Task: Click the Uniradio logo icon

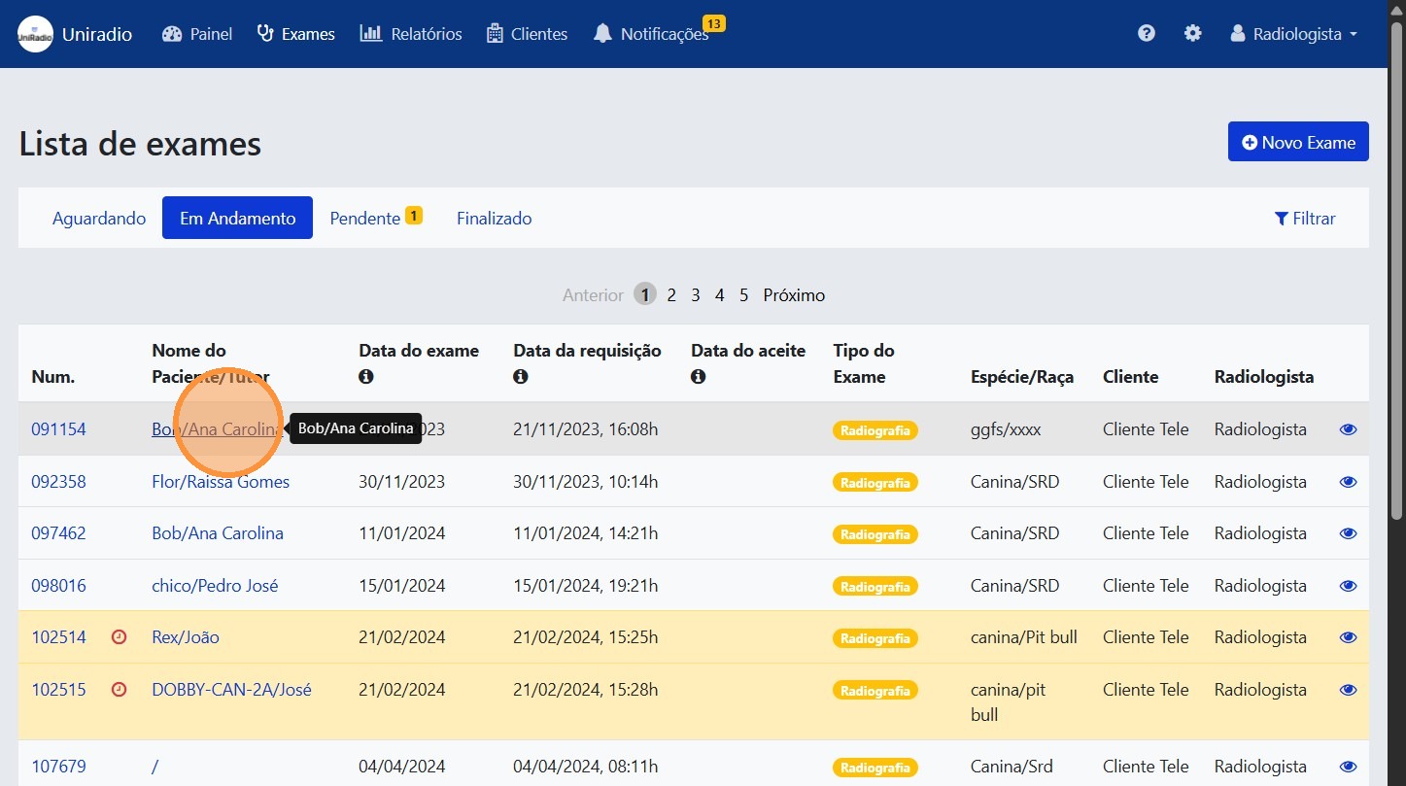Action: [x=36, y=34]
